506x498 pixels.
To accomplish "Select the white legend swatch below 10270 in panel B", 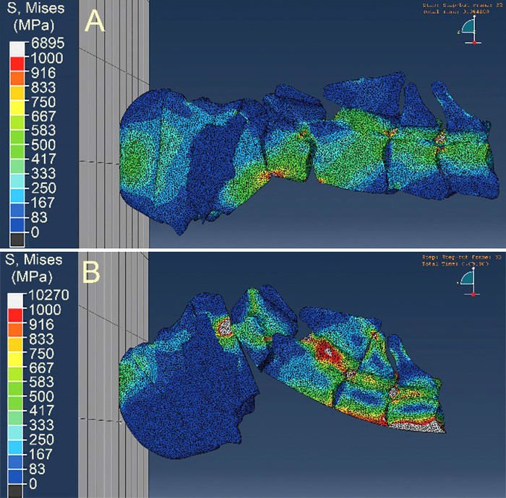I will point(15,301).
